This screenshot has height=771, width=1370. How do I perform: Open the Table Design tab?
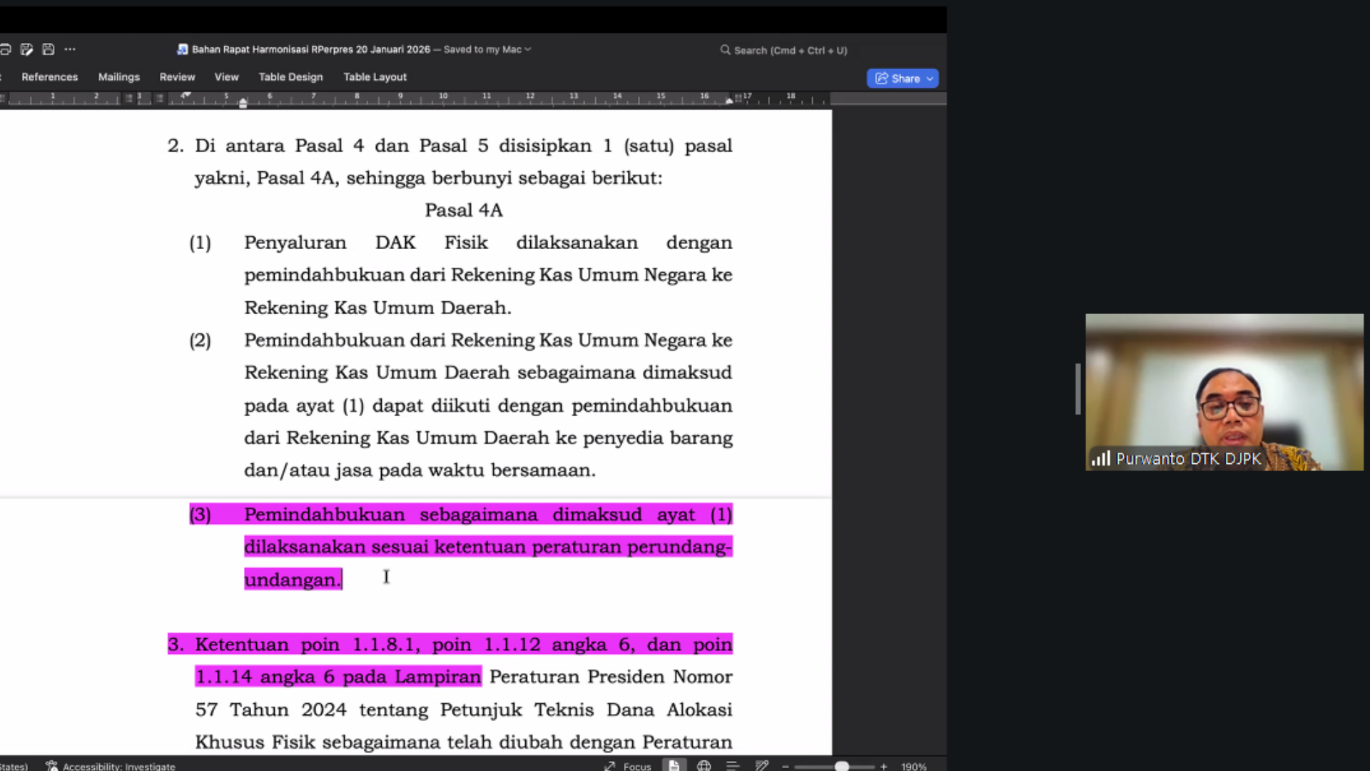[290, 77]
